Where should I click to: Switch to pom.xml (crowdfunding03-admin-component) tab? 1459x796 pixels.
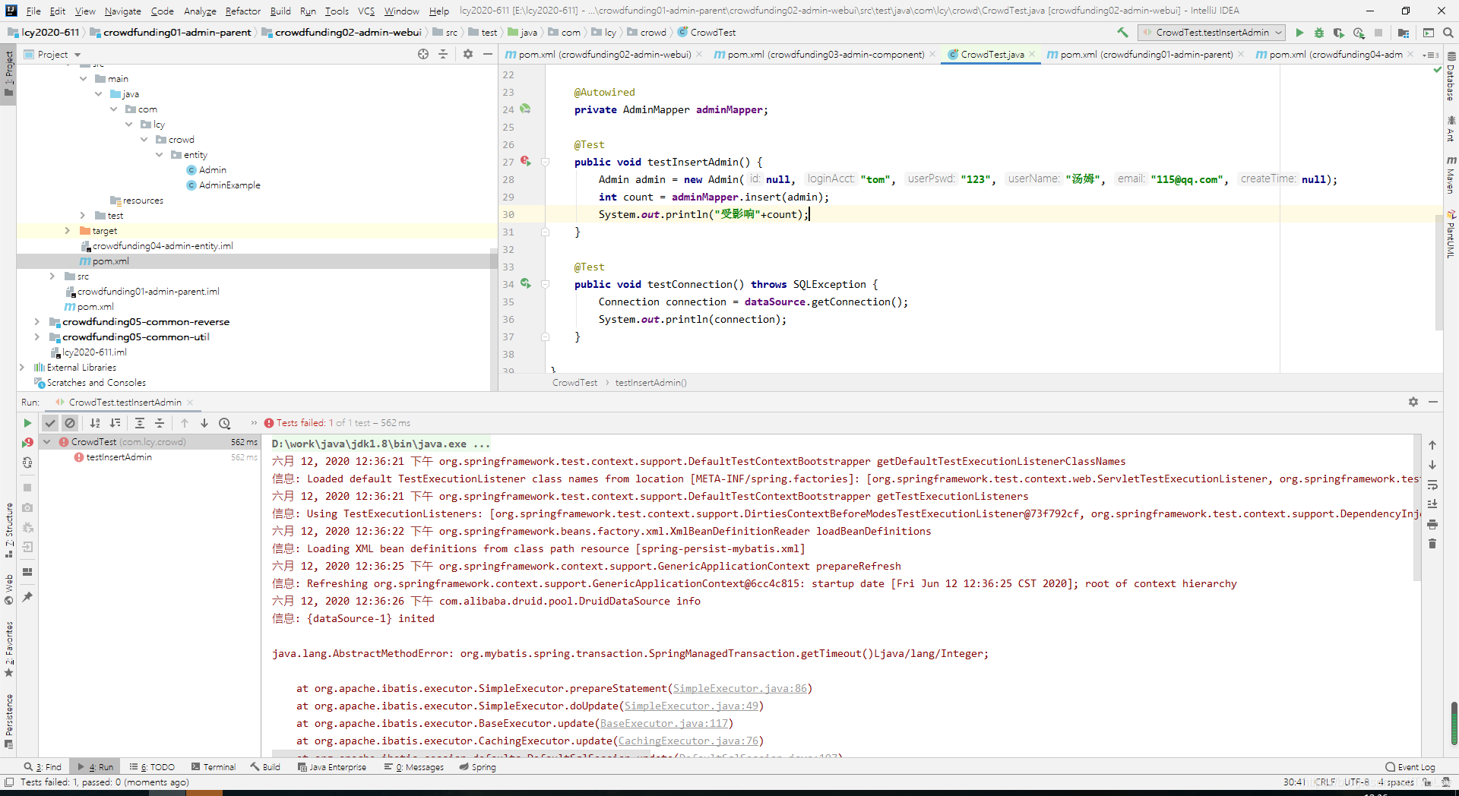tap(825, 55)
